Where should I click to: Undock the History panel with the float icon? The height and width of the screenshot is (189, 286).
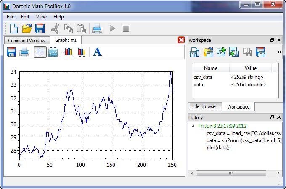coord(272,117)
